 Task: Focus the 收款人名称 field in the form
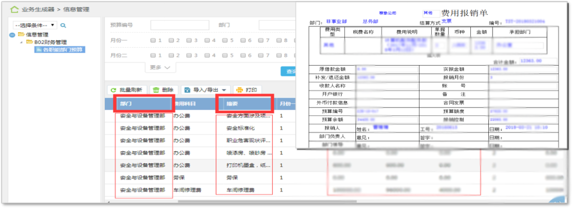pyautogui.click(x=387, y=86)
